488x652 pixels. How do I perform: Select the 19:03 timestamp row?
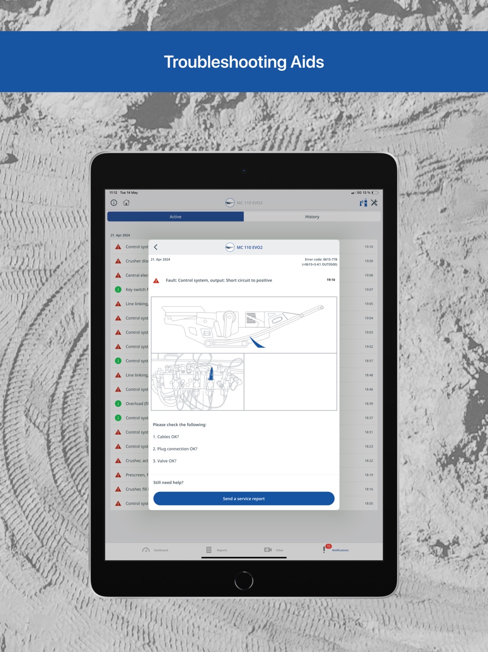click(244, 333)
